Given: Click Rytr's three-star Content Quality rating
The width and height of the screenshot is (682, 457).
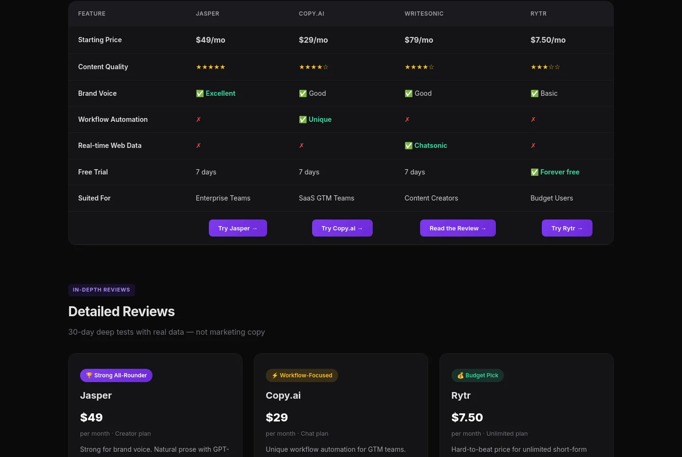Looking at the screenshot, I should (x=545, y=67).
